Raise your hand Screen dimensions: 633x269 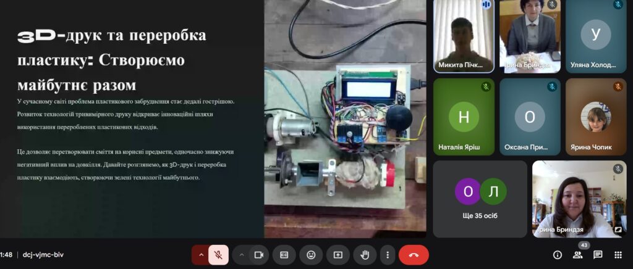[x=365, y=254]
